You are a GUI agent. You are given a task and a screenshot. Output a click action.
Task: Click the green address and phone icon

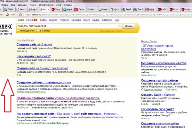(142, 90)
